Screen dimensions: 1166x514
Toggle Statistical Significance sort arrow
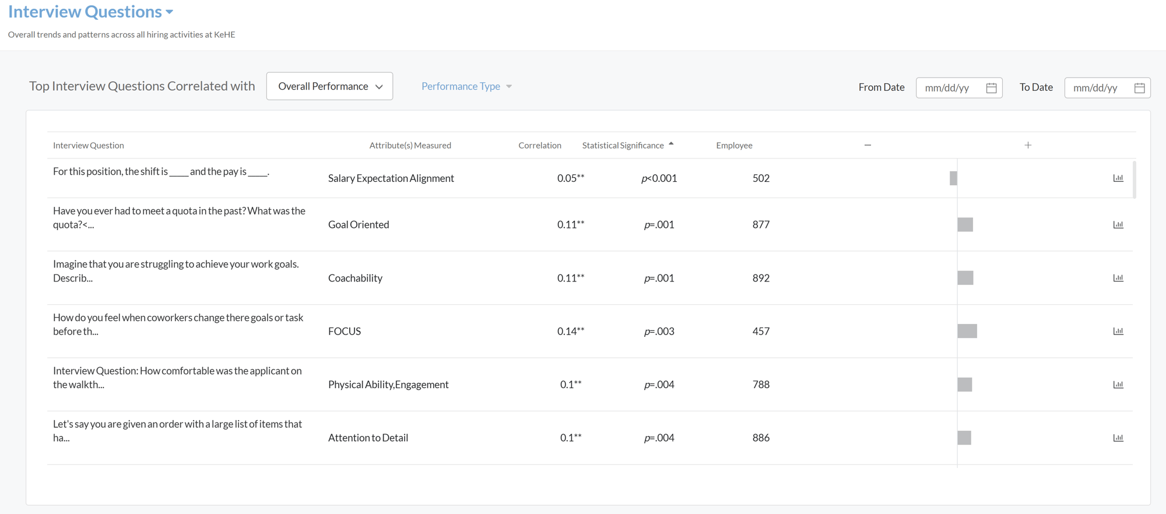point(671,143)
